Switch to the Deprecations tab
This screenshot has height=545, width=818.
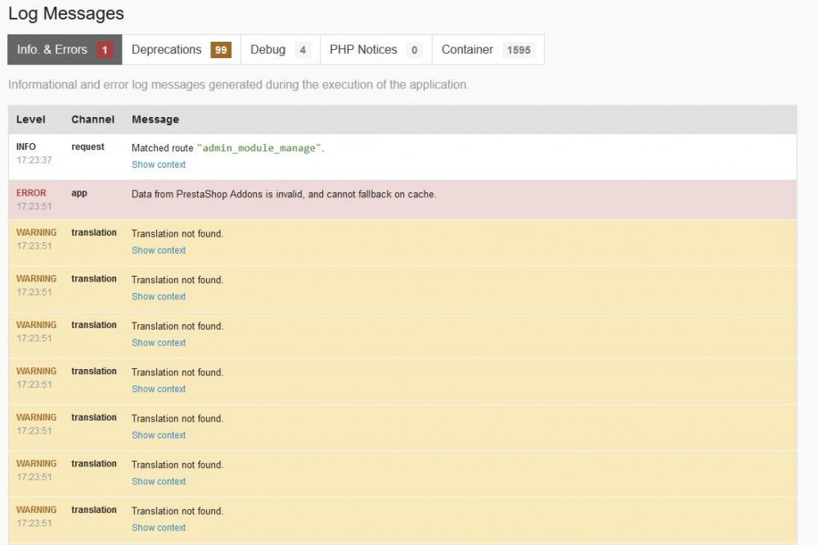click(166, 49)
